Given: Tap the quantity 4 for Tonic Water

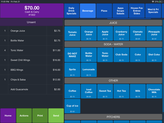Looking at the screenshot, I should click(5, 50).
